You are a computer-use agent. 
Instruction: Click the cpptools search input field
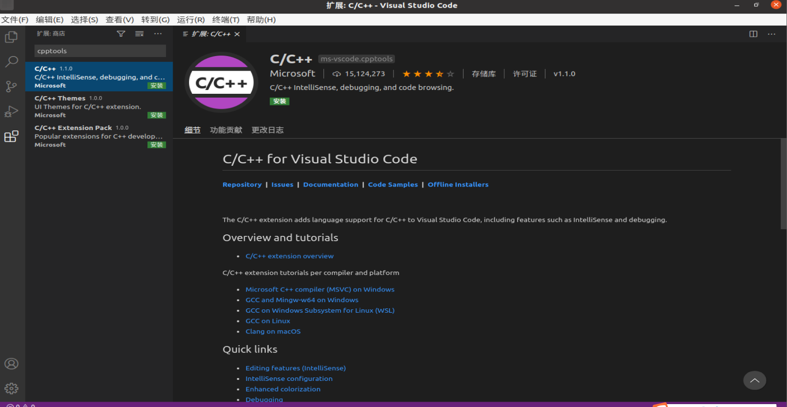point(100,51)
